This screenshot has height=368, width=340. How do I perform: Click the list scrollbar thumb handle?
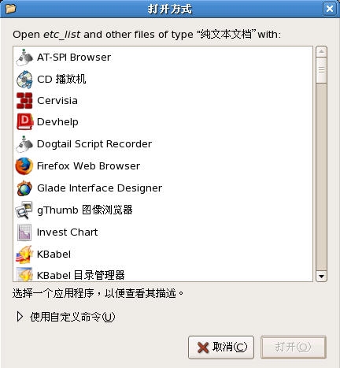click(321, 70)
